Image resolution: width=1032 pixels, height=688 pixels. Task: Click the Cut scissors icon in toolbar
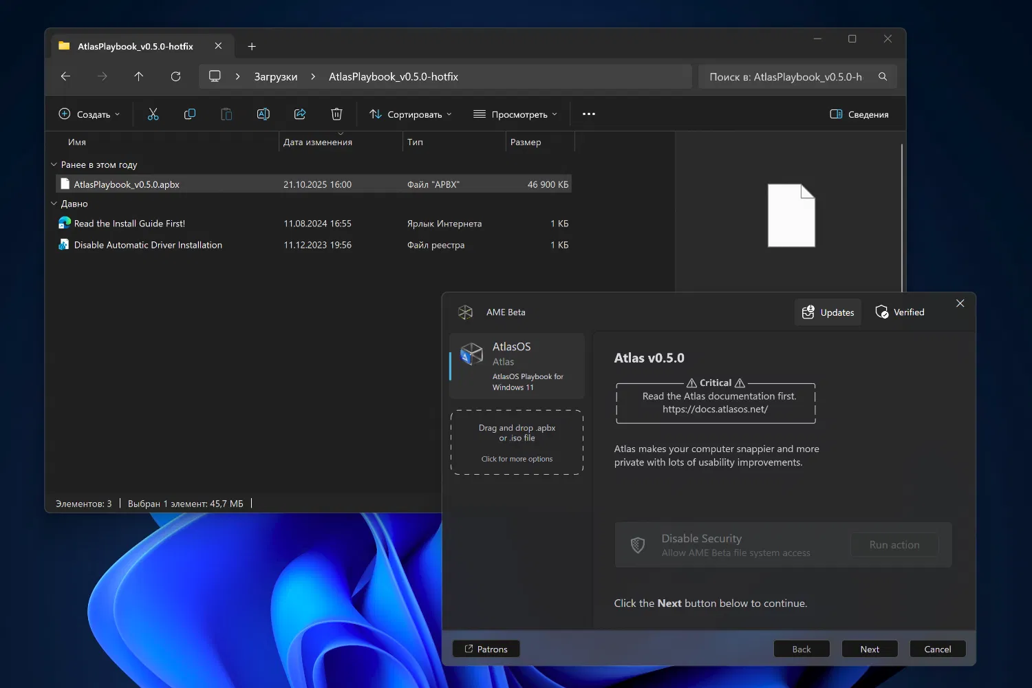click(153, 114)
